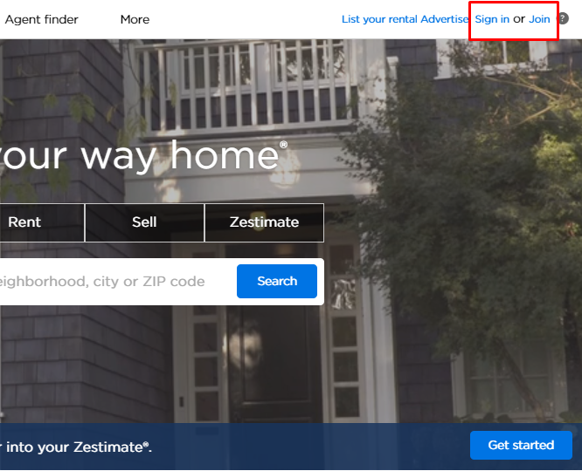Viewport: 582px width, 471px height.
Task: Switch to the Zestimate tab
Action: point(264,222)
